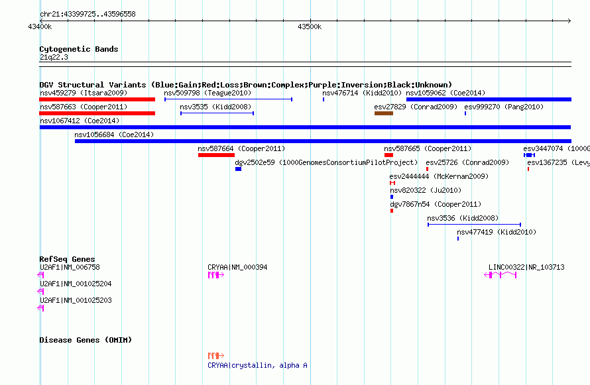Open the U2AF1|NM_006758 label
The image size is (590, 385).
coord(70,267)
